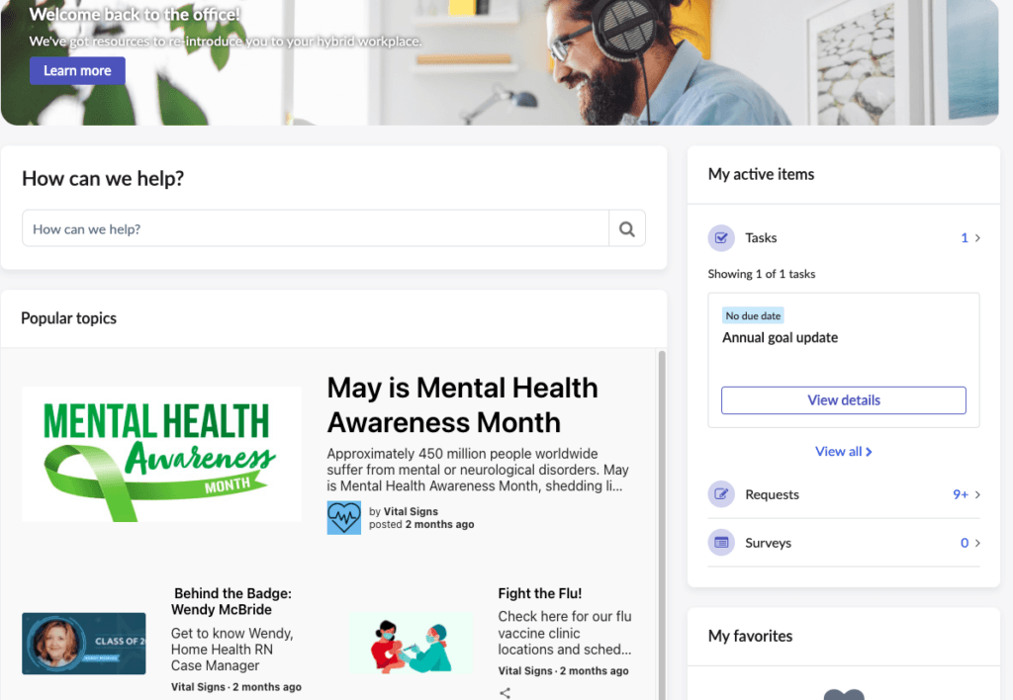Open Behind the Badge: Wendy McBride article

pyautogui.click(x=231, y=601)
